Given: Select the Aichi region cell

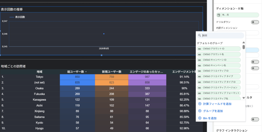Looking at the screenshot, I should click(39, 105).
